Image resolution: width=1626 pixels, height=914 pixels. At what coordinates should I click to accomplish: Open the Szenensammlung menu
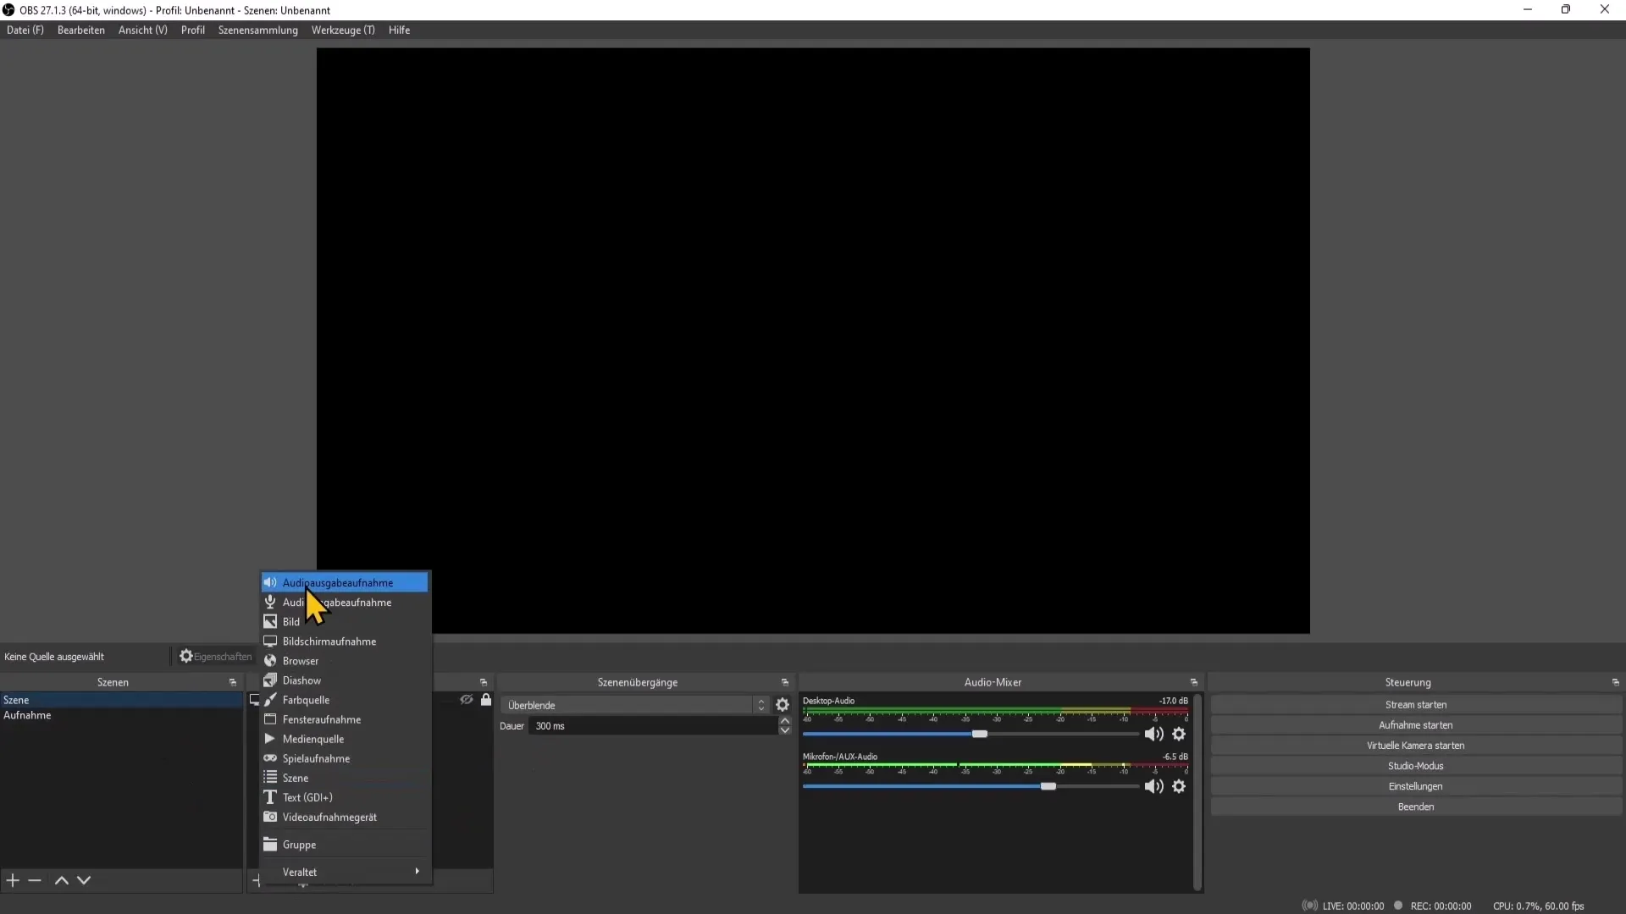[258, 30]
